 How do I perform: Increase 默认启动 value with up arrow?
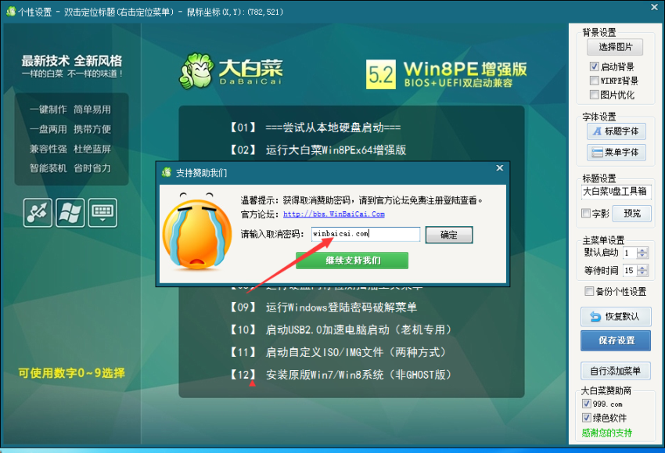pos(642,250)
